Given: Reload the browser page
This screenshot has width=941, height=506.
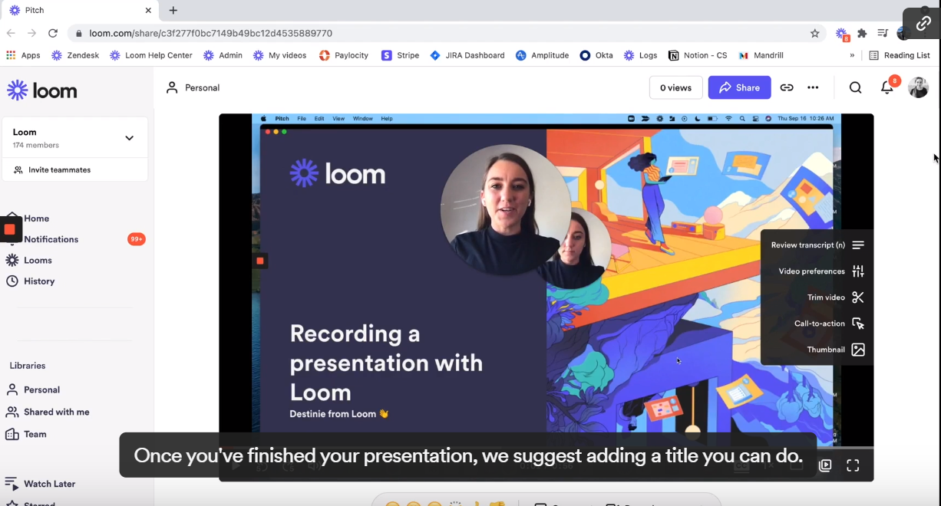Looking at the screenshot, I should click(53, 33).
